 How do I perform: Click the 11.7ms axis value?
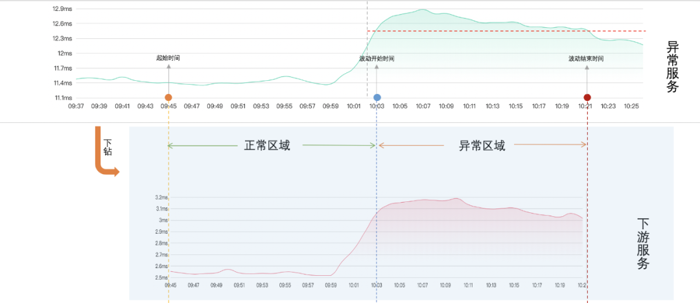[x=62, y=68]
